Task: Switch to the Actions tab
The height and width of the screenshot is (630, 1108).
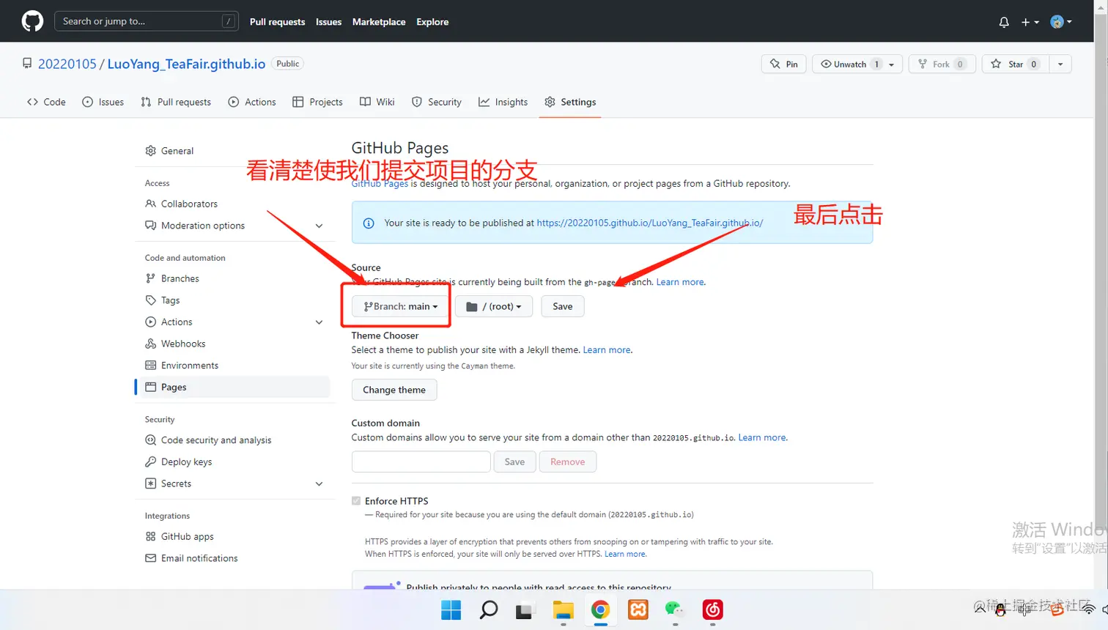Action: 252,102
